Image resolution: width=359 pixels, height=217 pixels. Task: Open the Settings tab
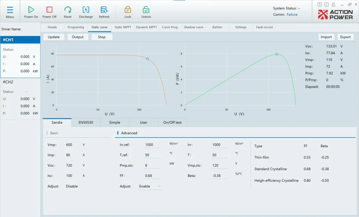241,27
